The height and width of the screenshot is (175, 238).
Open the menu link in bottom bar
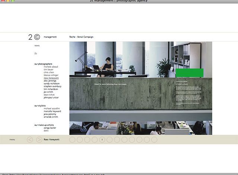12,140
